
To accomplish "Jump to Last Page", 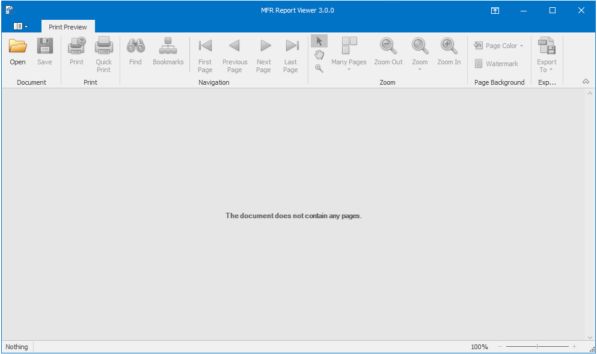I will [290, 55].
